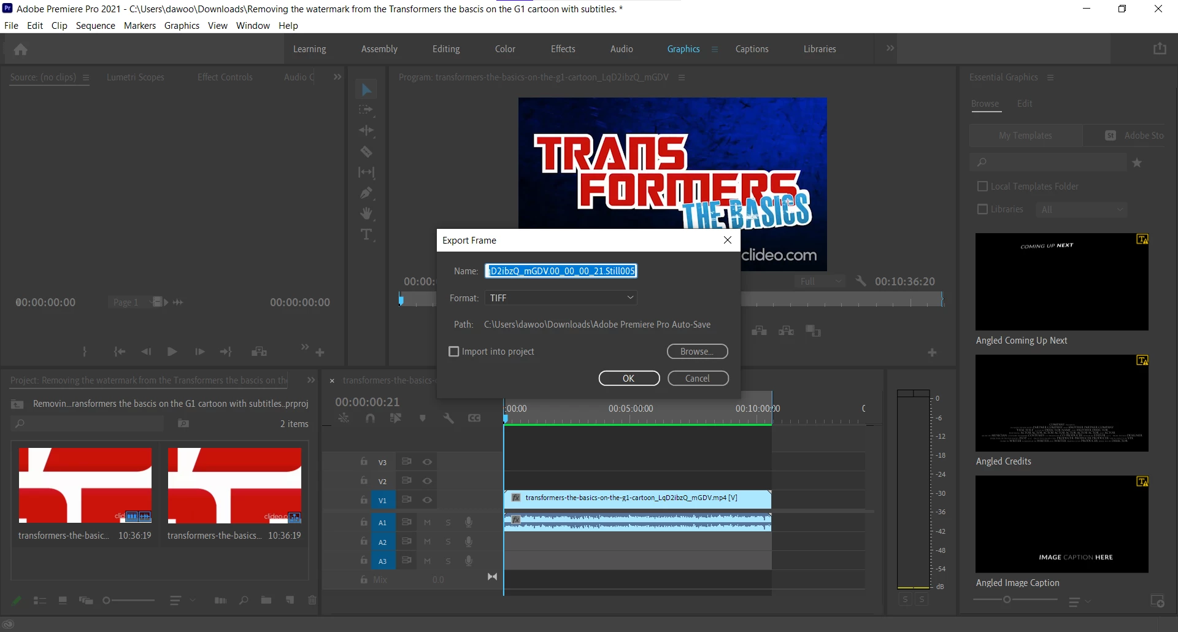Enable Import into project checkbox
The image size is (1178, 632).
click(454, 352)
